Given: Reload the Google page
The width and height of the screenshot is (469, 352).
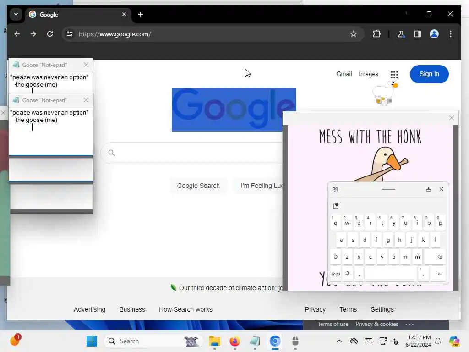Looking at the screenshot, I should [x=50, y=34].
